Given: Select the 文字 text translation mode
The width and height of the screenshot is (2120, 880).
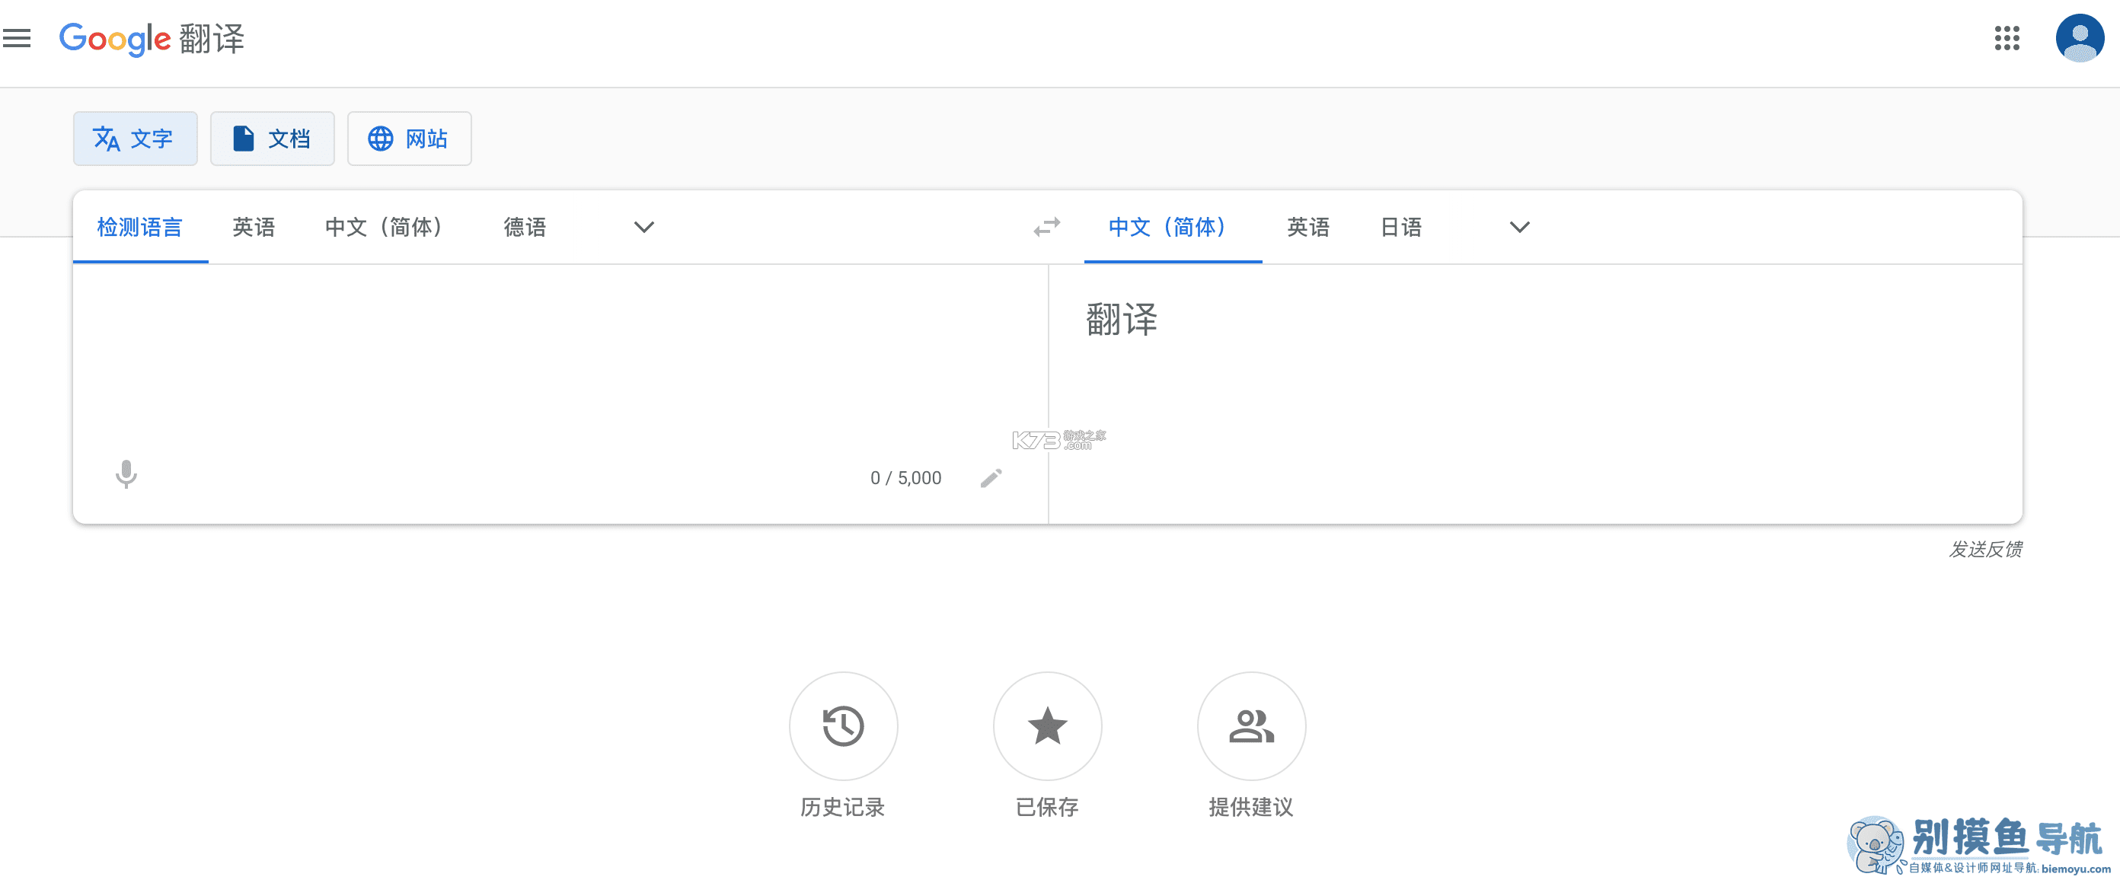Looking at the screenshot, I should click(135, 139).
